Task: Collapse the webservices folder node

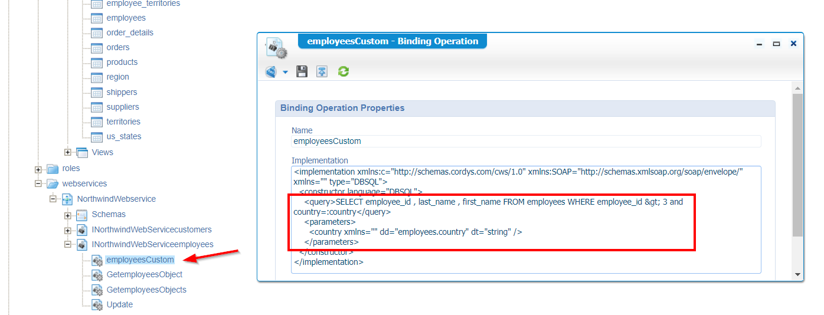Action: point(38,184)
